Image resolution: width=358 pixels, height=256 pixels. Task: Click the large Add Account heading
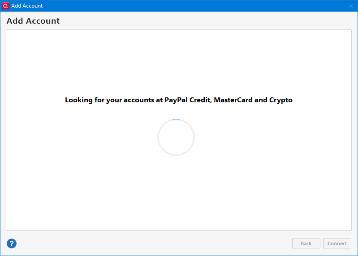click(33, 21)
